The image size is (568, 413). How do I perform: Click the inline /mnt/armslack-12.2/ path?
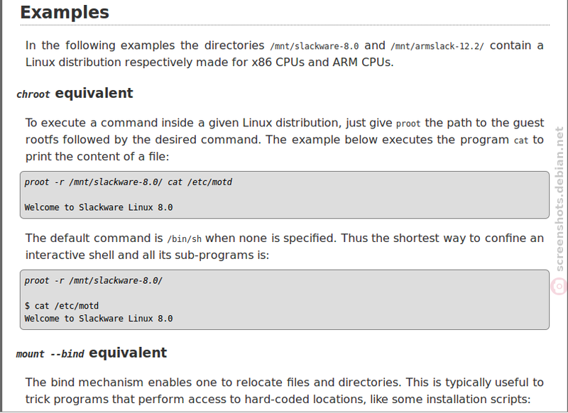point(437,46)
